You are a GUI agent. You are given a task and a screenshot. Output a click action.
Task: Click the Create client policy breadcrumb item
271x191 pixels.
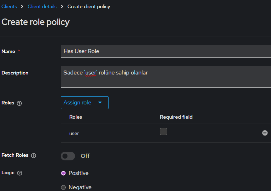[89, 7]
